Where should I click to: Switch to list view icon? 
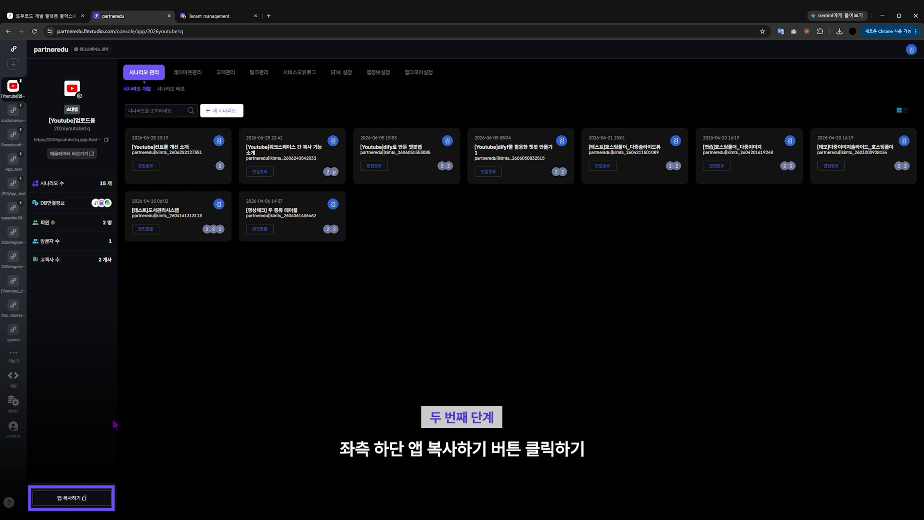coord(906,110)
